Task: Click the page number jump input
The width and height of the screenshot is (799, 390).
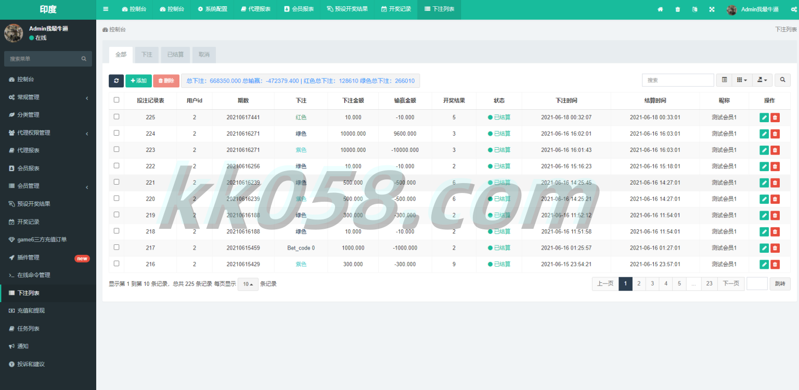Action: [x=757, y=283]
